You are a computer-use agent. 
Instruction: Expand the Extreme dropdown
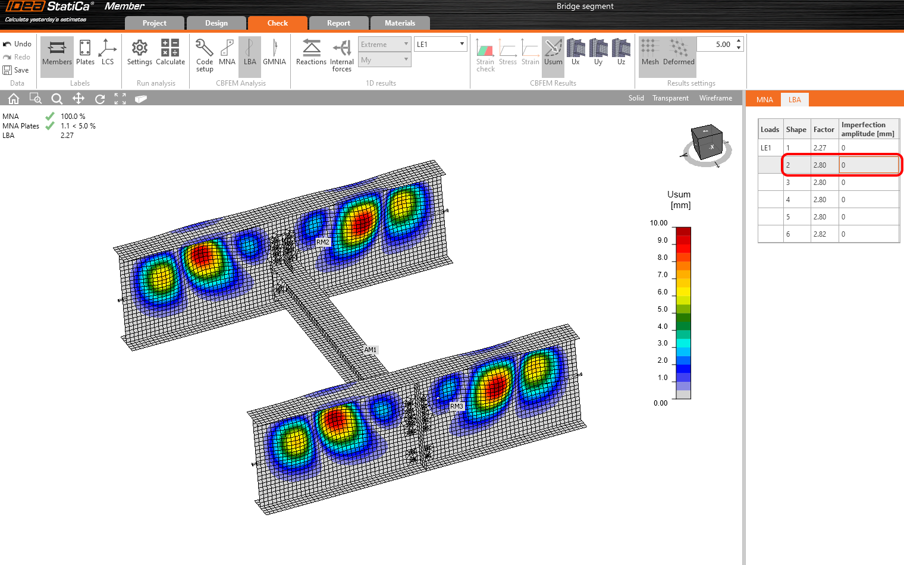tap(384, 44)
